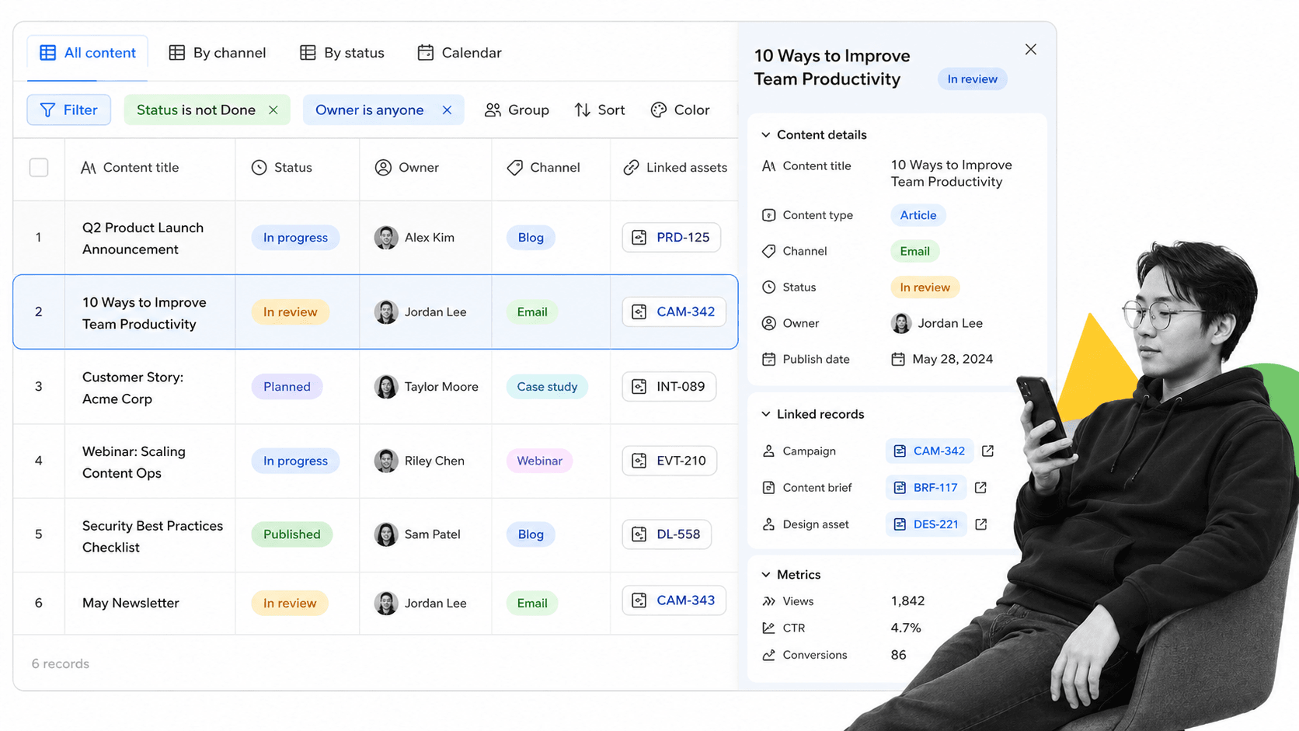Click the PRD-125 record icon
This screenshot has width=1299, height=731.
[x=639, y=238]
